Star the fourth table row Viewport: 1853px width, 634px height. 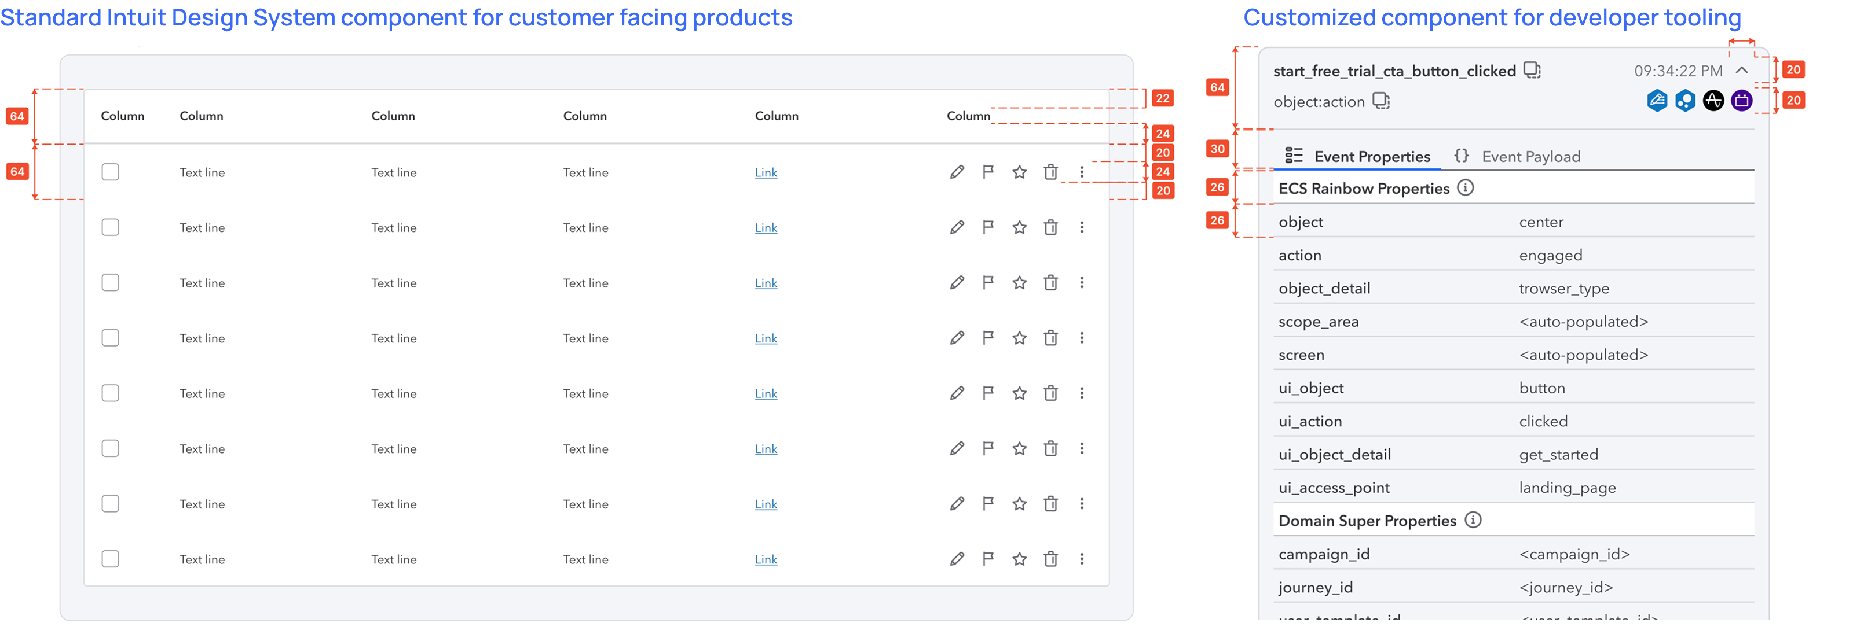tap(1019, 338)
